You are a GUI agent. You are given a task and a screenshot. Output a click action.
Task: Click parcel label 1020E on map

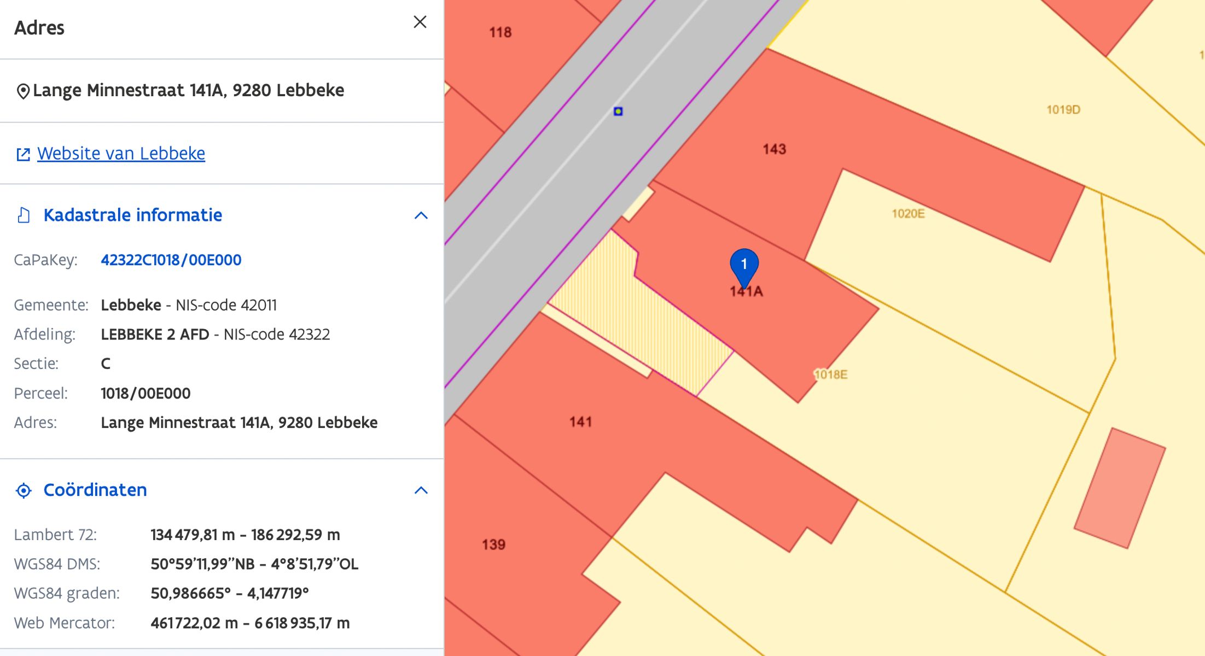click(x=908, y=214)
